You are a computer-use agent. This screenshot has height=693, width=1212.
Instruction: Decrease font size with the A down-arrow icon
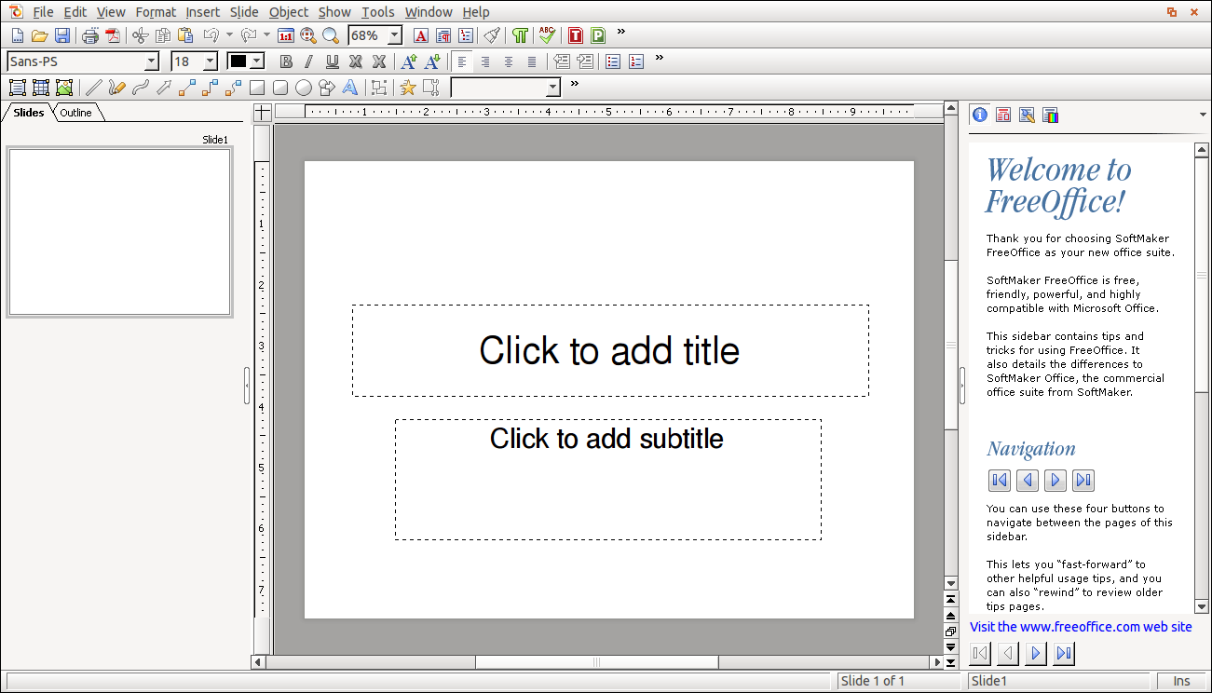pyautogui.click(x=432, y=61)
